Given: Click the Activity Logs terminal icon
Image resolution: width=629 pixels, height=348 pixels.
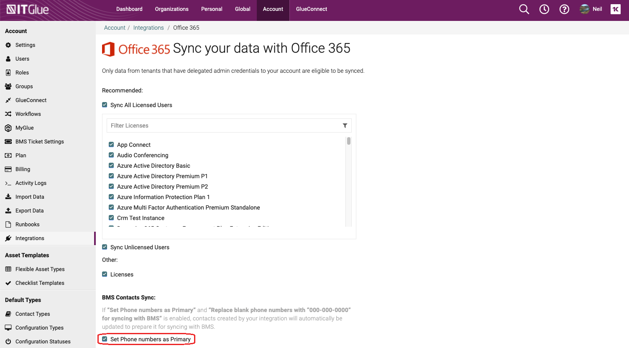Looking at the screenshot, I should (x=8, y=183).
